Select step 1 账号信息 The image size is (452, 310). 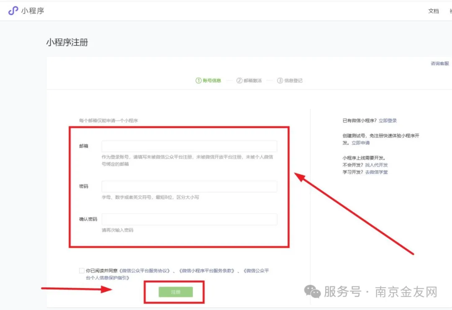pos(208,80)
